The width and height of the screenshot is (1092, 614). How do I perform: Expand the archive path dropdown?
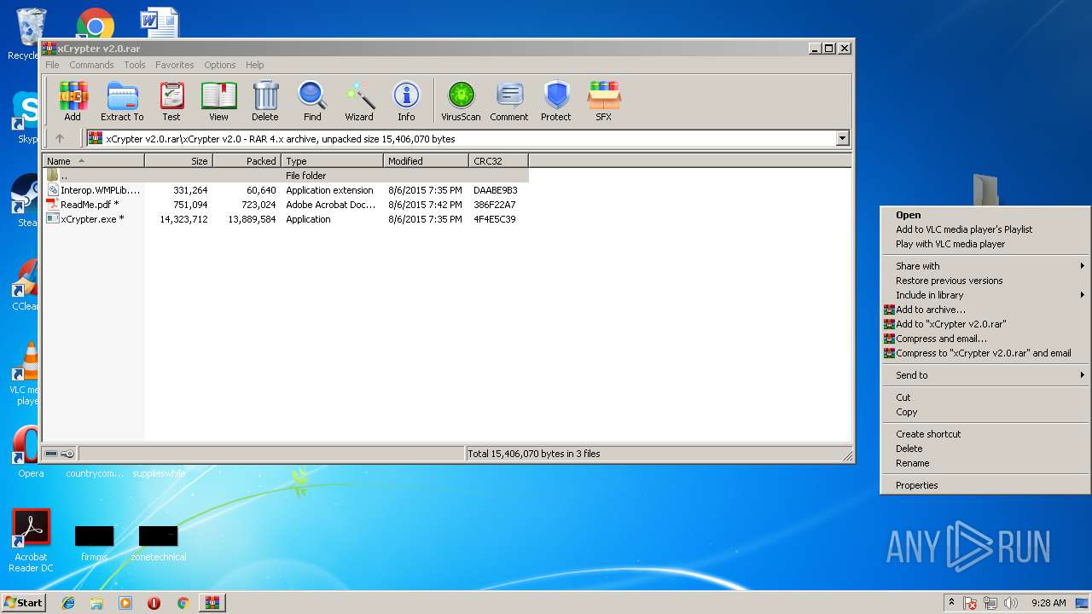[843, 138]
